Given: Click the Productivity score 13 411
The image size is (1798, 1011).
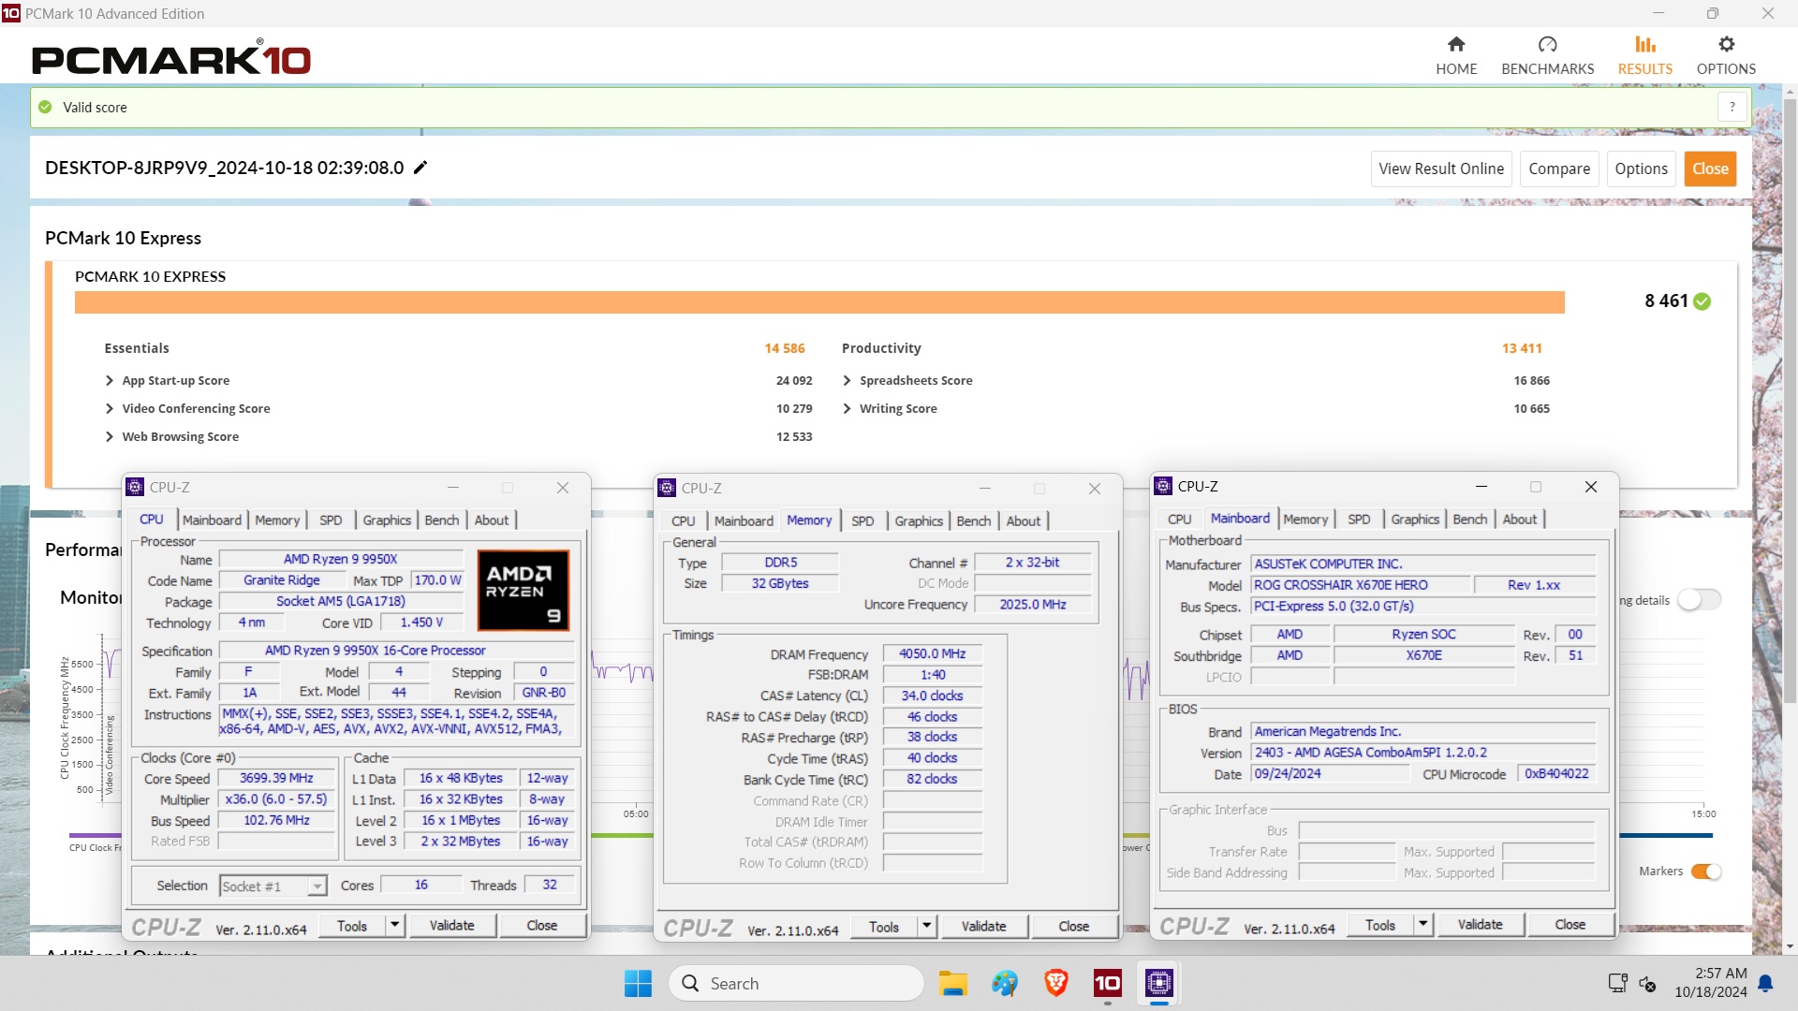Looking at the screenshot, I should pos(1522,348).
